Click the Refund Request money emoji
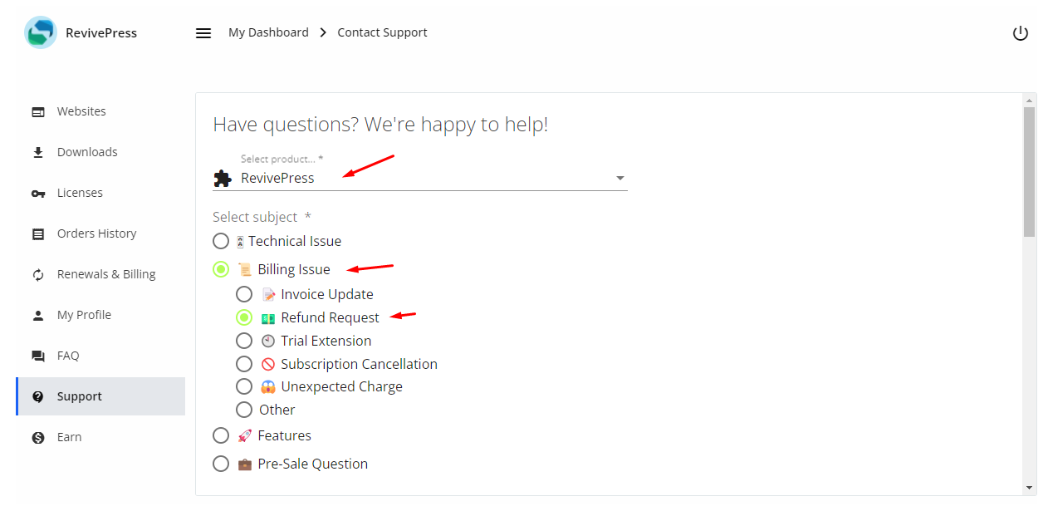The width and height of the screenshot is (1048, 511). click(x=268, y=318)
